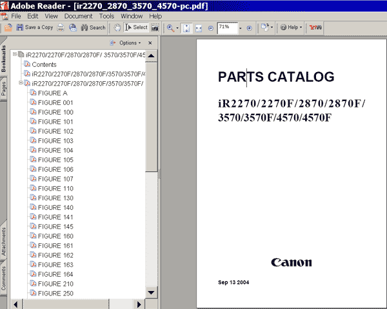Image resolution: width=387 pixels, height=309 pixels.
Task: Open the FIGURE 001 bookmark
Action: [55, 103]
